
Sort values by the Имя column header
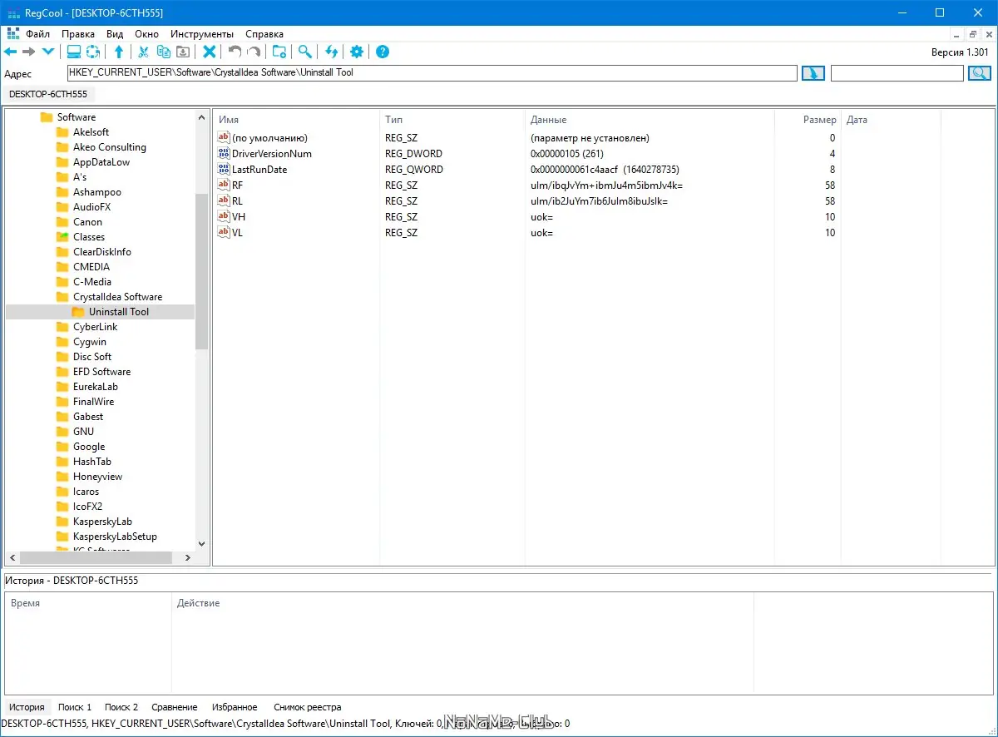pyautogui.click(x=296, y=120)
